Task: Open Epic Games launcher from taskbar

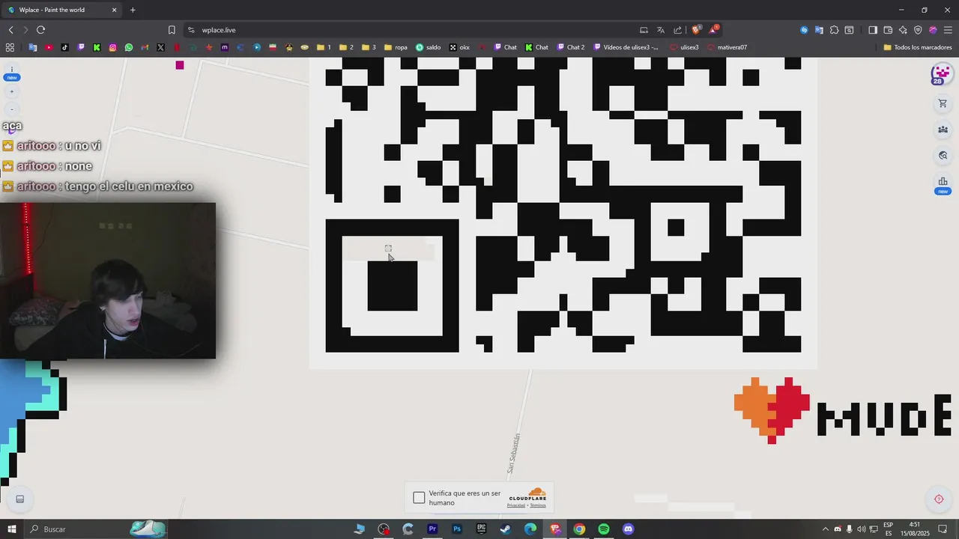Action: [481, 529]
